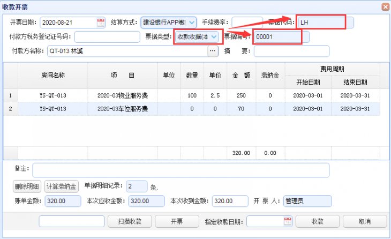The height and width of the screenshot is (239, 391).
Task: Open the calendar icon beside 开票日期
Action: 101,23
